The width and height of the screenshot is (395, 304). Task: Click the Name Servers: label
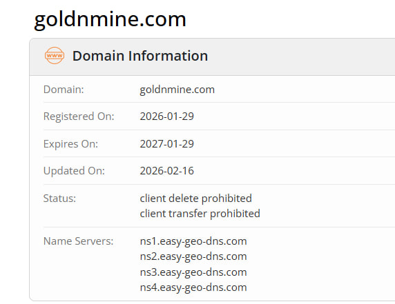pos(78,241)
